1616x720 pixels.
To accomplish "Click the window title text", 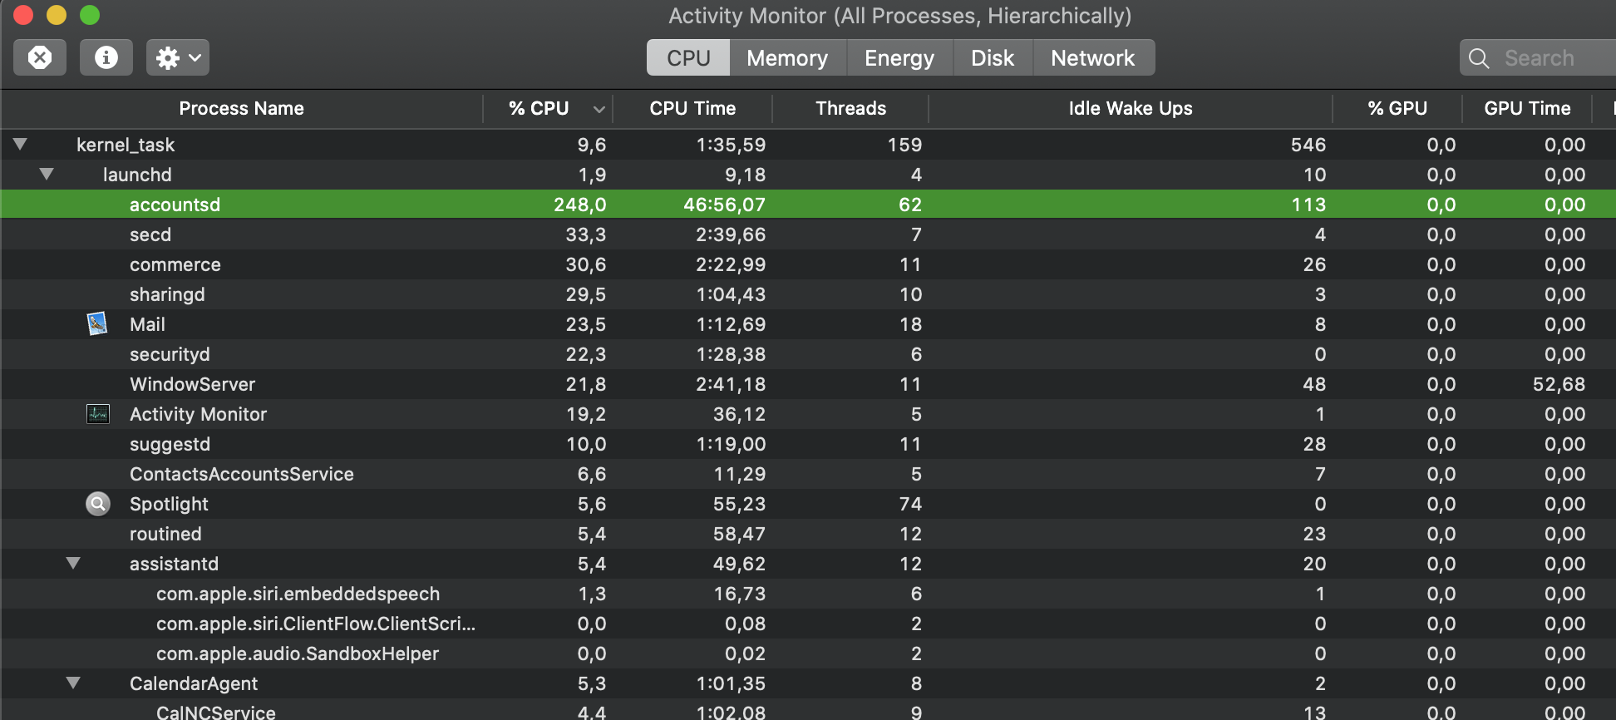I will click(899, 16).
